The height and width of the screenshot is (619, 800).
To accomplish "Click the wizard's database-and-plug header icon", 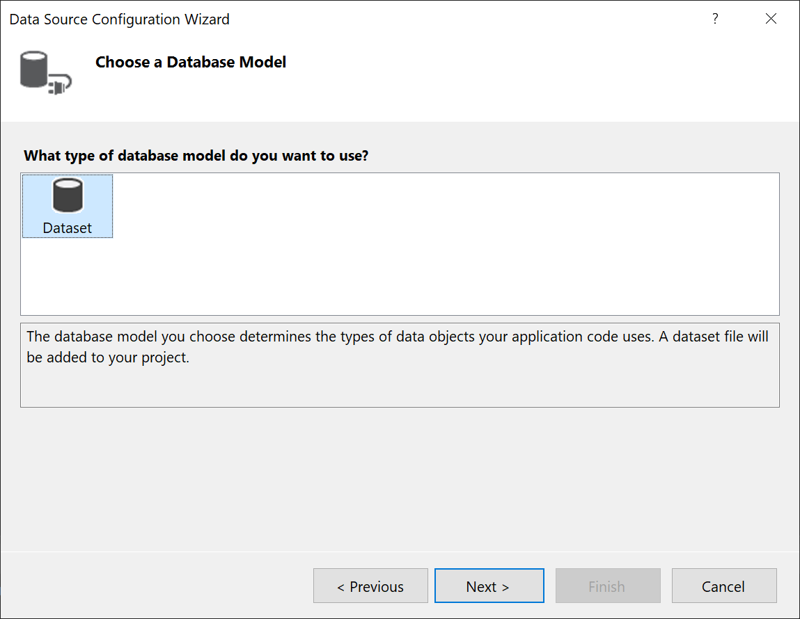I will tap(45, 72).
